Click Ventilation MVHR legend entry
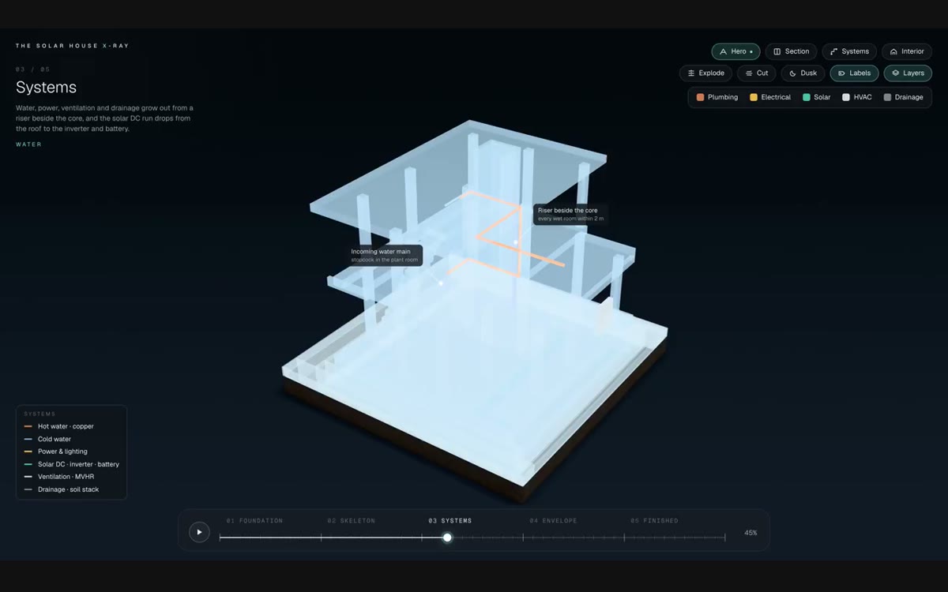This screenshot has width=948, height=592. click(x=59, y=477)
